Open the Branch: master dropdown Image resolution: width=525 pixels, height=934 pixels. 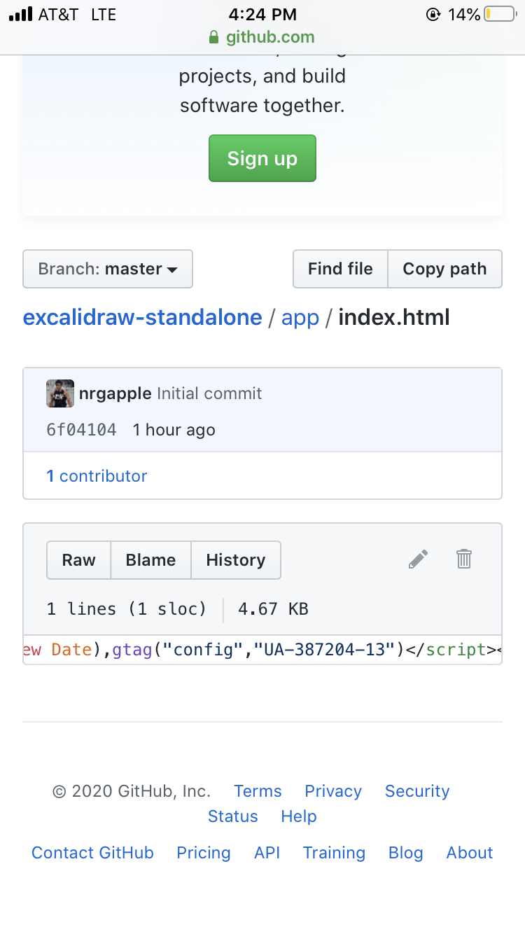click(108, 269)
